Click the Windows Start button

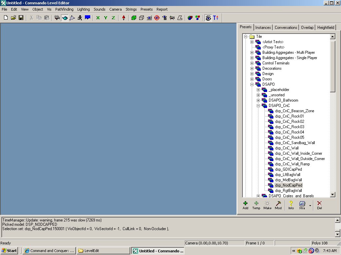coord(9,251)
